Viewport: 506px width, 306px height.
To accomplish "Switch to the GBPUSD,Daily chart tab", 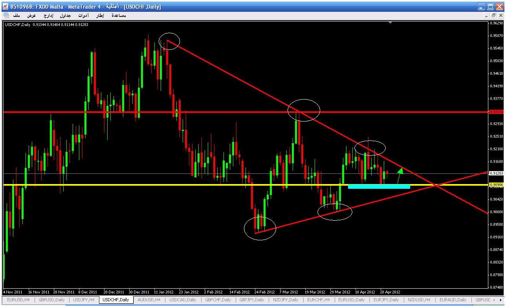I will click(x=51, y=300).
